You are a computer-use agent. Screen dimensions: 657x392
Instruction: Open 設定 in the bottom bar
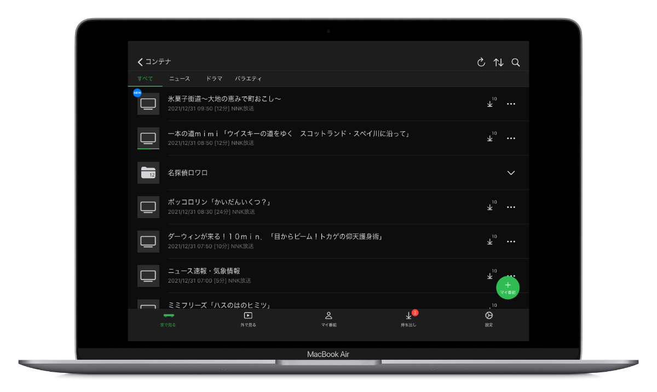[489, 319]
